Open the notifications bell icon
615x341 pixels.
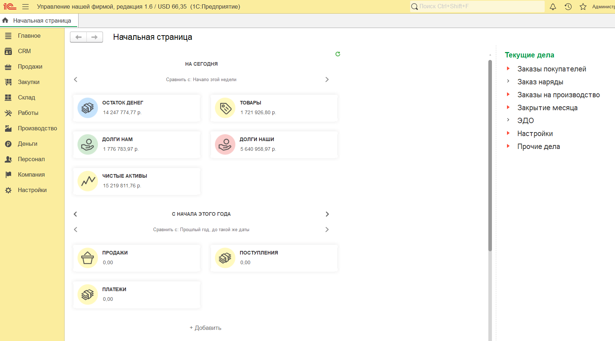click(553, 7)
